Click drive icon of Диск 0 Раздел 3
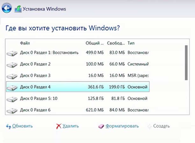Screen dimensions: 195x143 tap(12, 76)
